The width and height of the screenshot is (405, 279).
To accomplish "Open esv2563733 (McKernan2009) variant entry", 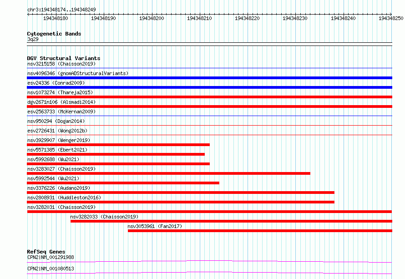I will tap(61, 112).
